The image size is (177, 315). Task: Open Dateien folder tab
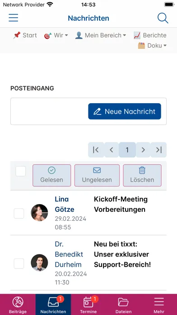click(123, 305)
